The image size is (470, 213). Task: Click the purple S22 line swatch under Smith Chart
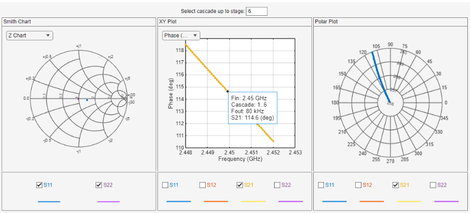tap(109, 202)
